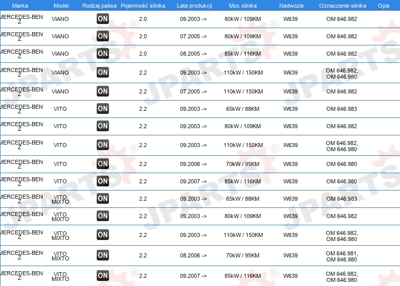Click the ON icon for VIANO 2.2 09.2003
Screen dimensions: 400x286
[x=103, y=73]
